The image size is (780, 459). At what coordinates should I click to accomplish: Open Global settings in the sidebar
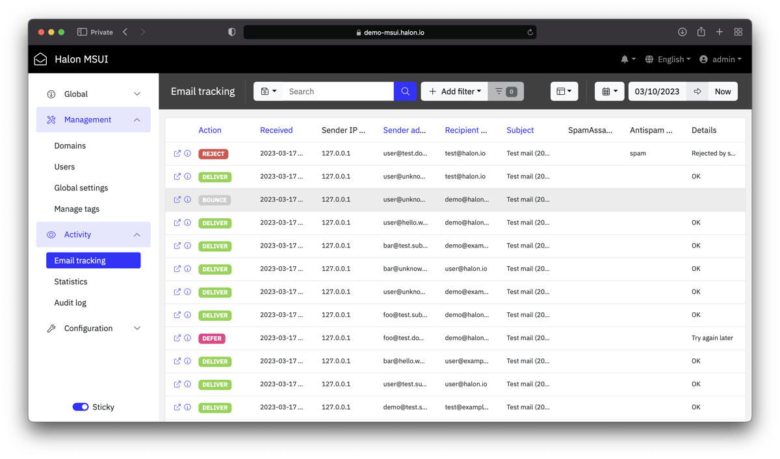(x=81, y=188)
